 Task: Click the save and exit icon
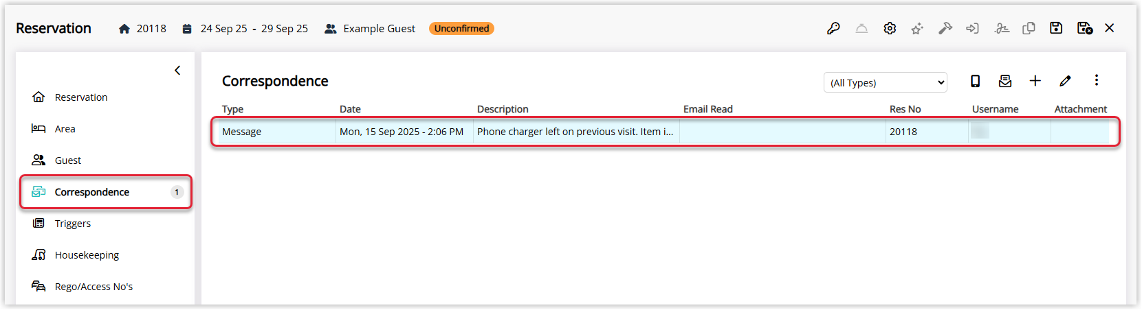coord(1085,28)
